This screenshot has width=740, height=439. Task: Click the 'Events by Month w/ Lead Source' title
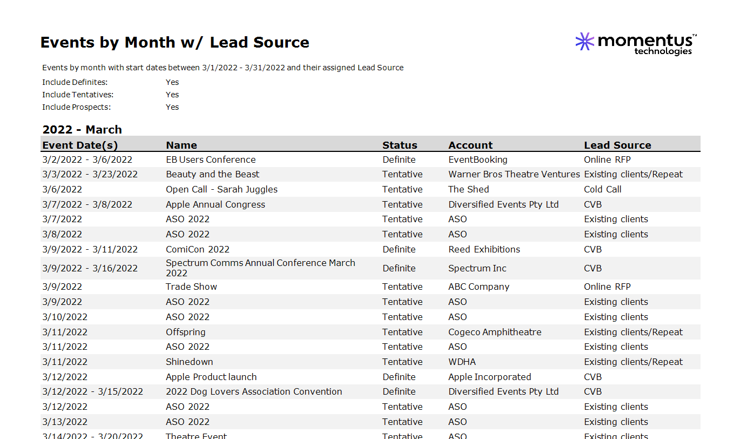point(175,42)
